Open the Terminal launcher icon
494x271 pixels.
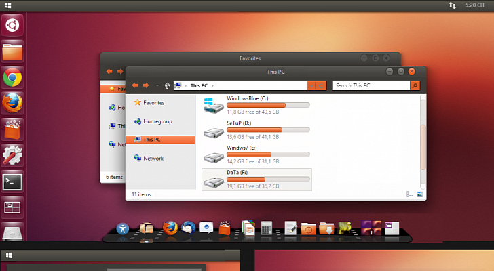click(12, 182)
